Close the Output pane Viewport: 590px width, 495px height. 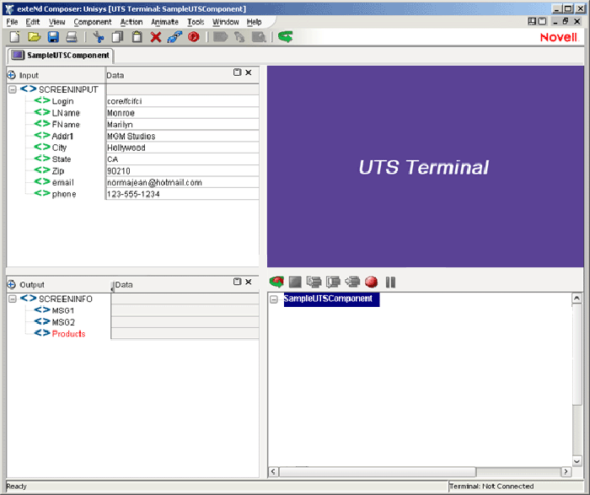pyautogui.click(x=249, y=282)
